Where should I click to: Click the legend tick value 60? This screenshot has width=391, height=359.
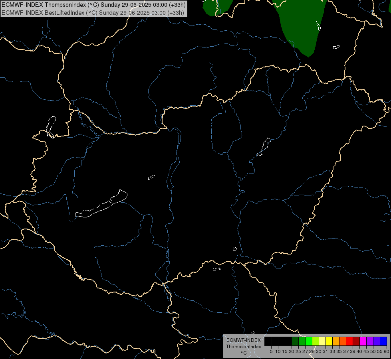(x=387, y=351)
